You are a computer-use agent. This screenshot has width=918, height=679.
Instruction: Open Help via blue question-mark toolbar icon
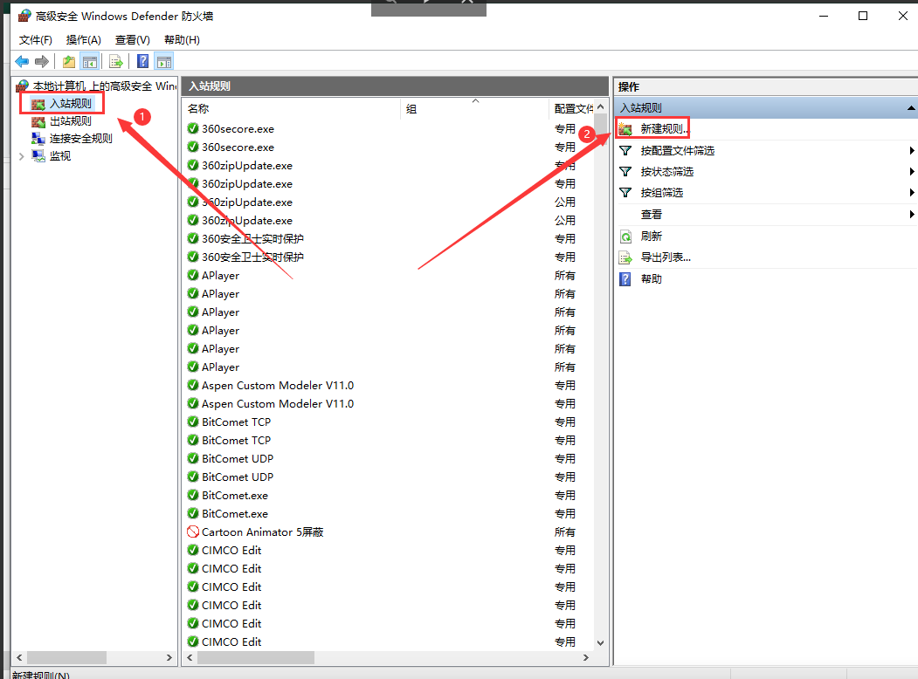click(142, 61)
